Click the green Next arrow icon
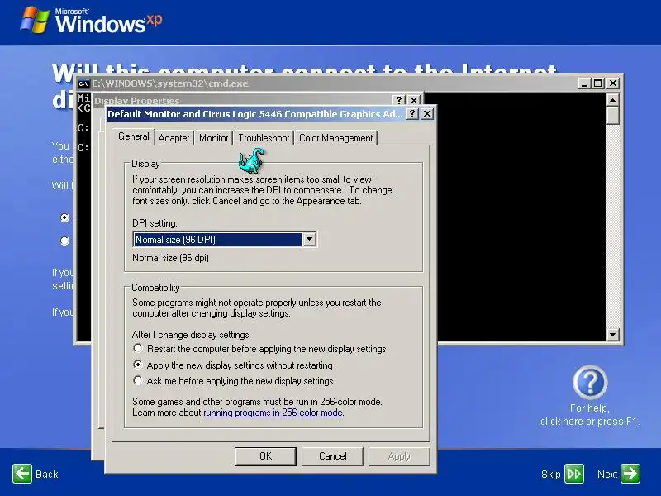Viewport: 661px width, 496px height. pyautogui.click(x=630, y=474)
